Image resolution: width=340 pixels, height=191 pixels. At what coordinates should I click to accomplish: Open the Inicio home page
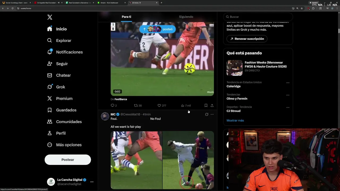57,29
